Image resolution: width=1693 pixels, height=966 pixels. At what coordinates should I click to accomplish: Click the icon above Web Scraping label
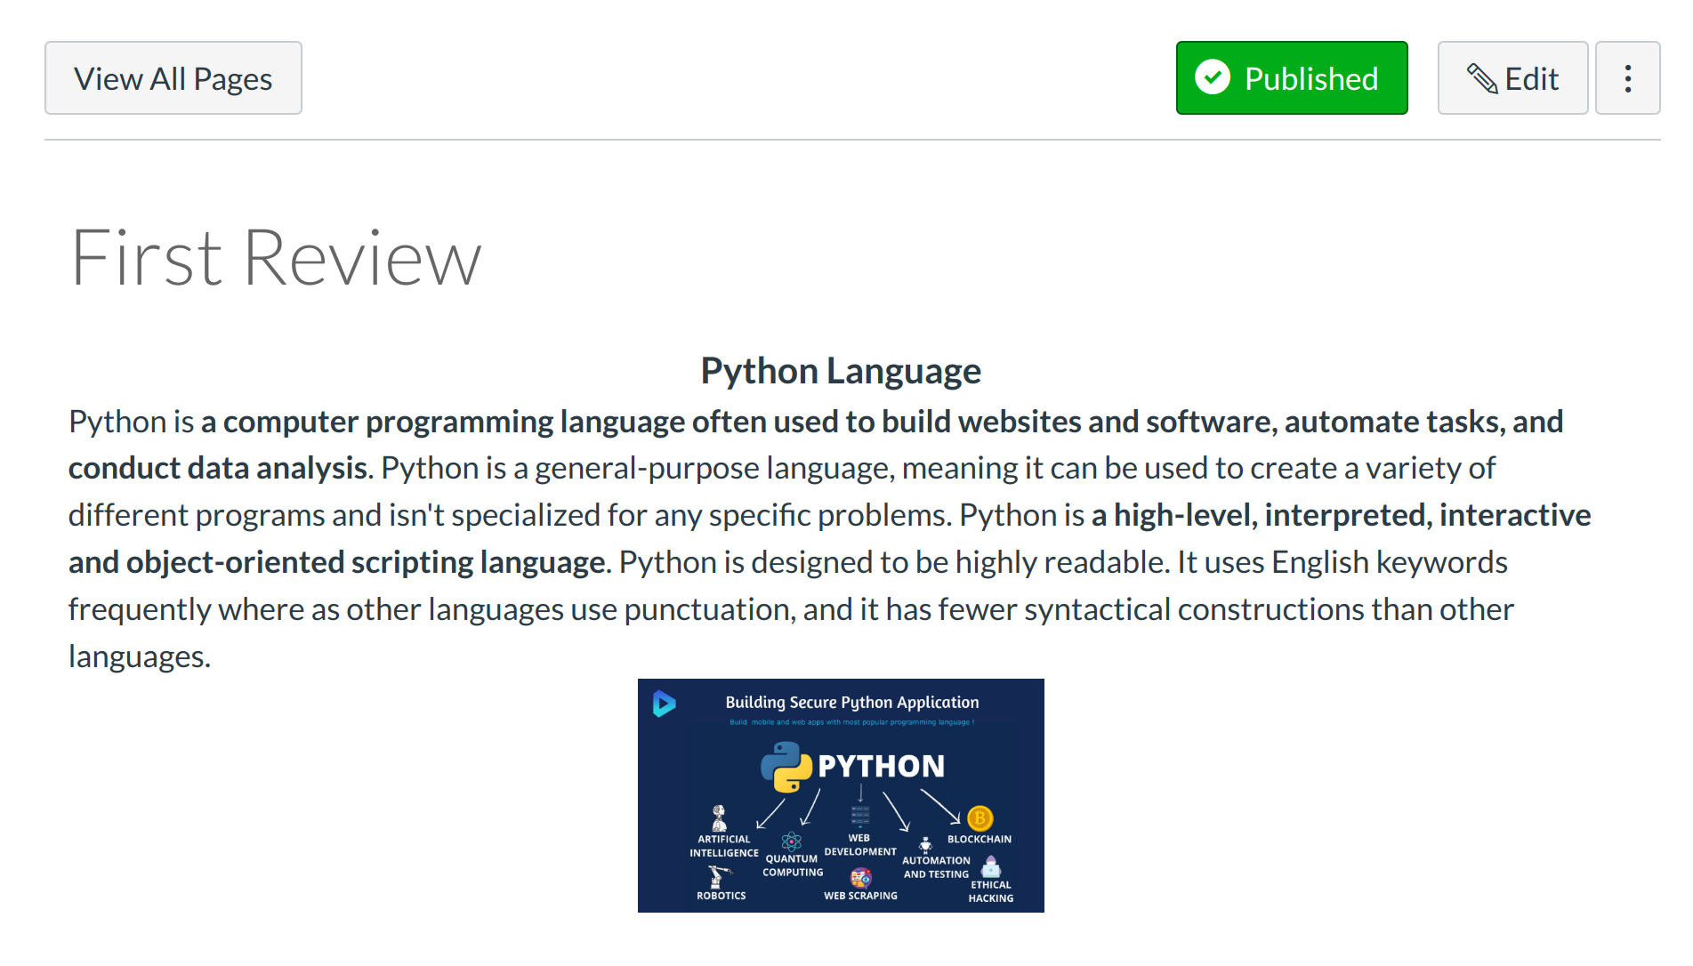(x=860, y=878)
